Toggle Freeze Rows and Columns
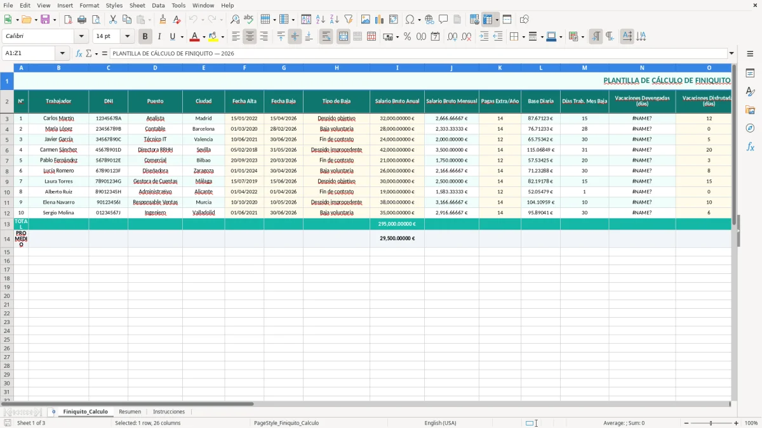This screenshot has width=762, height=428. pyautogui.click(x=488, y=20)
